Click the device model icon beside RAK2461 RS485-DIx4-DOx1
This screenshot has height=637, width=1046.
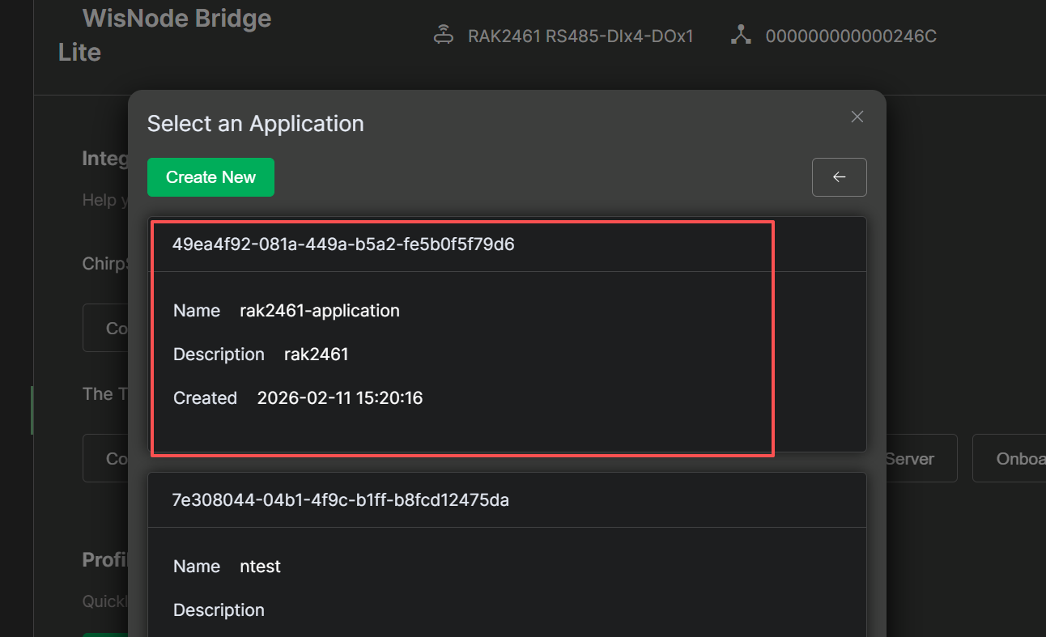(444, 36)
